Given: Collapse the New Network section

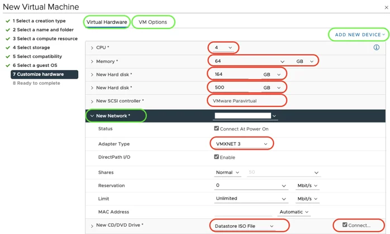Looking at the screenshot, I should [x=92, y=116].
